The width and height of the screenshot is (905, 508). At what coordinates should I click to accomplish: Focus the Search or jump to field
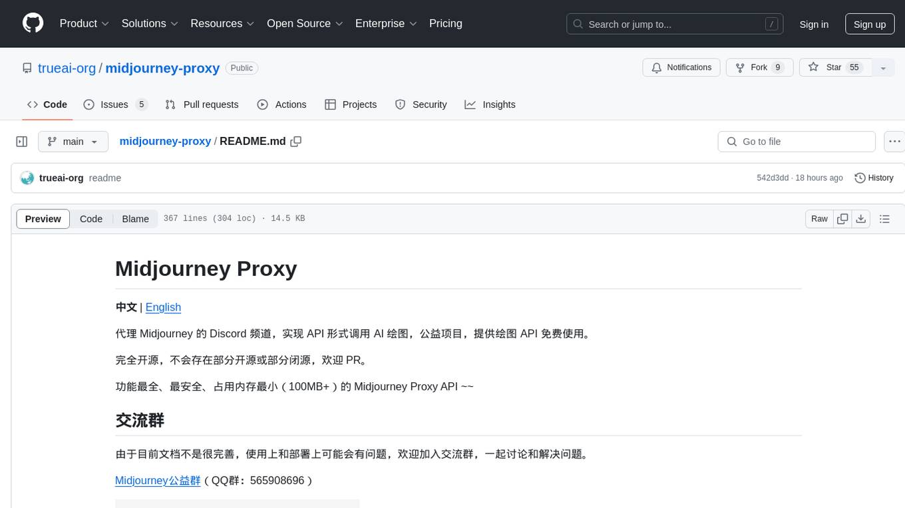click(675, 24)
